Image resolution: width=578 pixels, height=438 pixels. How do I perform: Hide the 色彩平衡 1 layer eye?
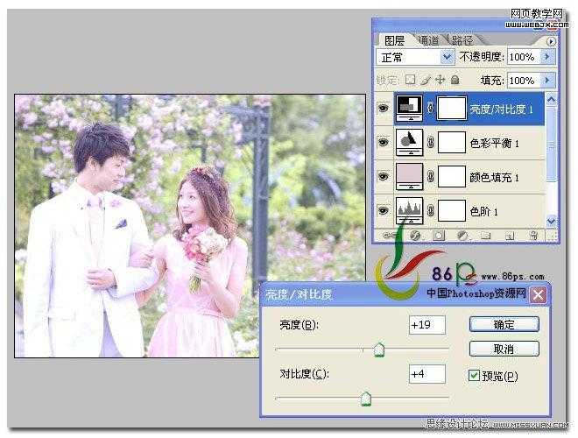point(384,142)
